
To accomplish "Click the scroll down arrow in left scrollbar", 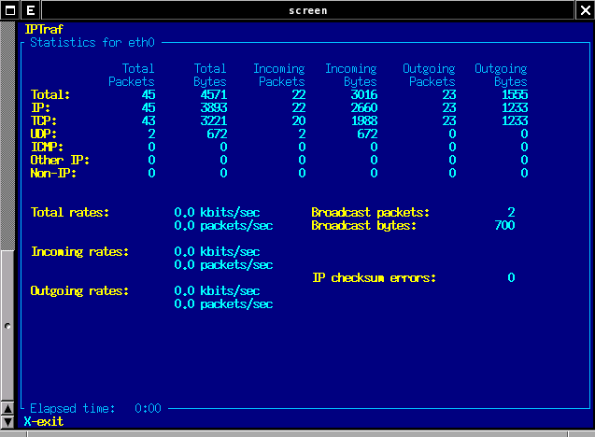I will (x=7, y=422).
